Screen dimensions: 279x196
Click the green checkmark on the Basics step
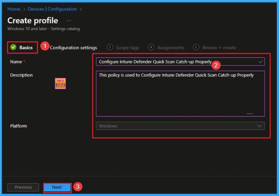(x=13, y=47)
